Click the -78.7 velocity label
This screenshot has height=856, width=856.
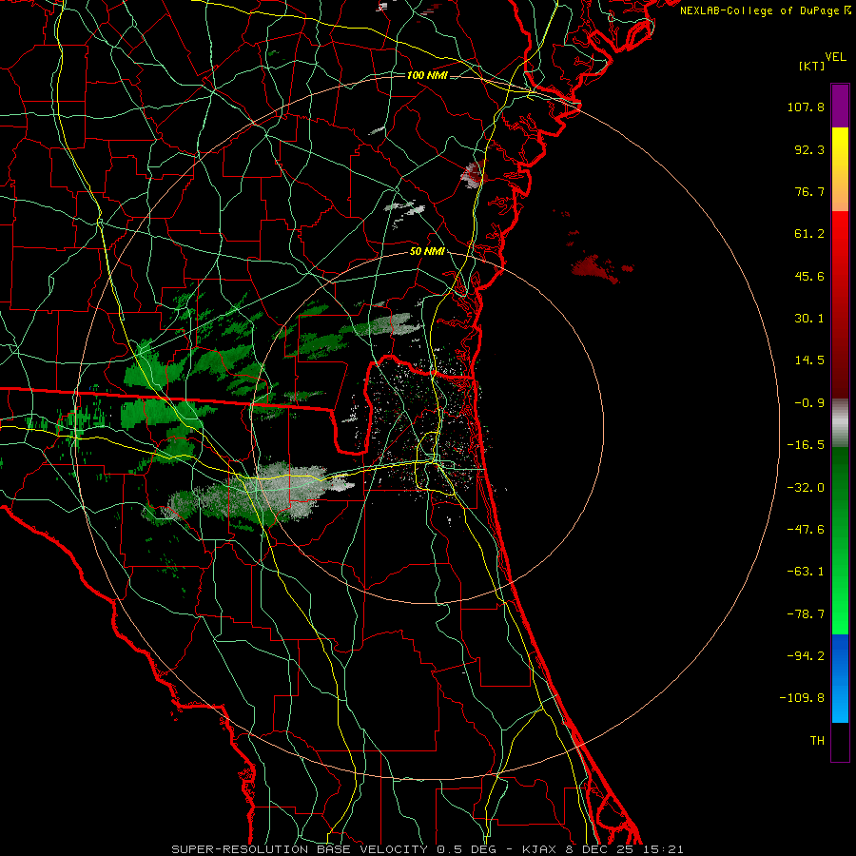(806, 614)
